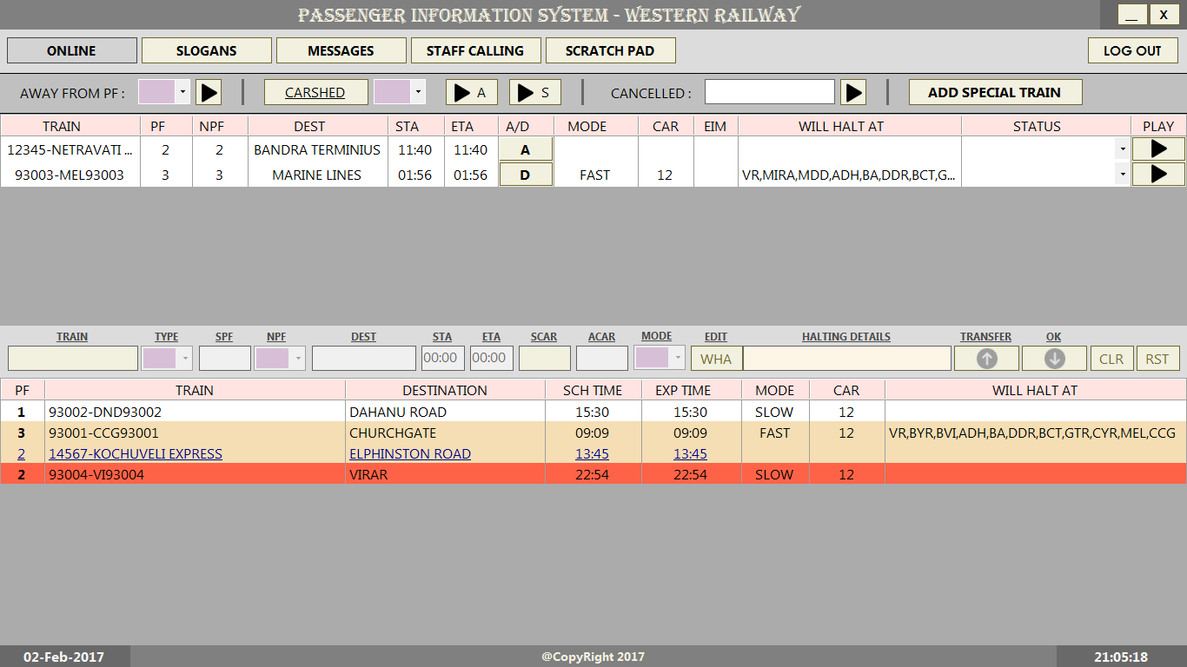Play the Cancelled train announcement
Viewport: 1187px width, 667px height.
[x=854, y=92]
